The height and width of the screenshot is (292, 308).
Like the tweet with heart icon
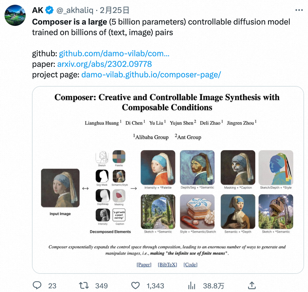(x=135, y=285)
